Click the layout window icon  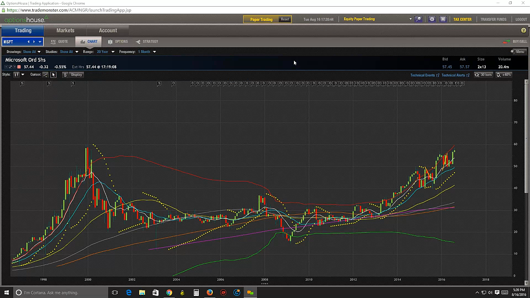point(443,19)
